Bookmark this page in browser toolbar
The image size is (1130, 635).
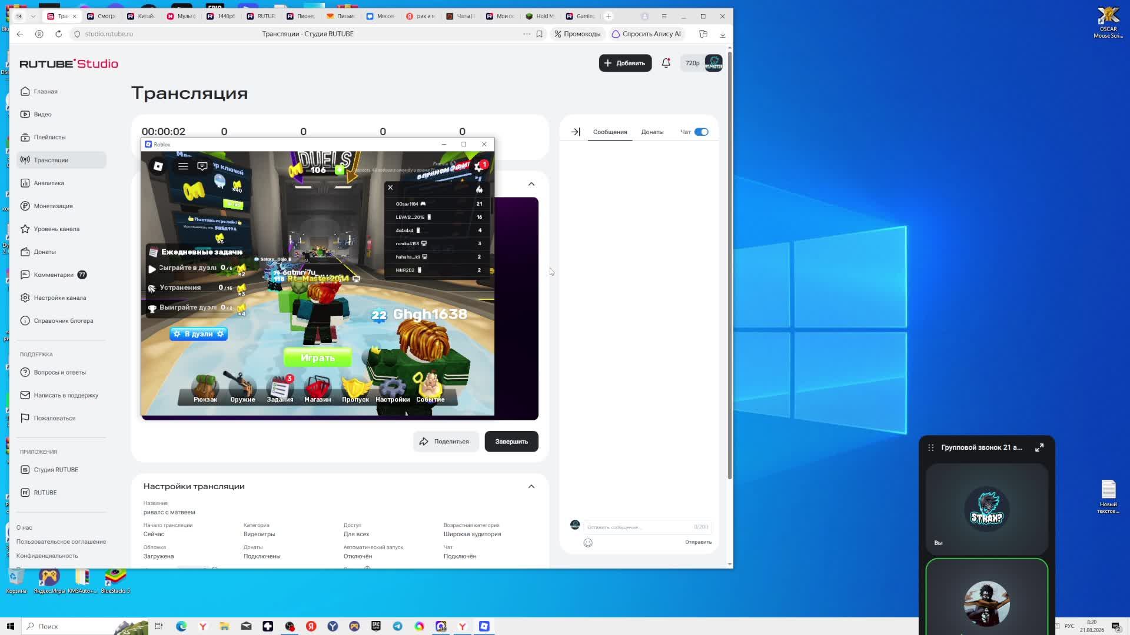coord(539,34)
